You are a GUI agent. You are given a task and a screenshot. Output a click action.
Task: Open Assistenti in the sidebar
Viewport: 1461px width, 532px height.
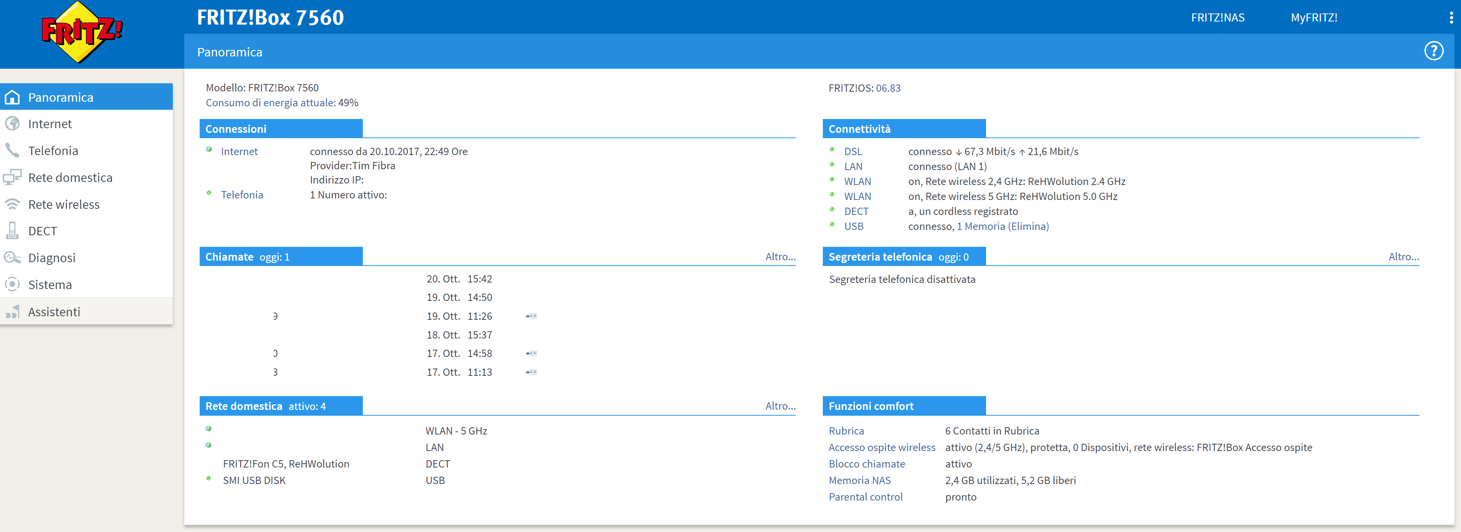point(54,312)
